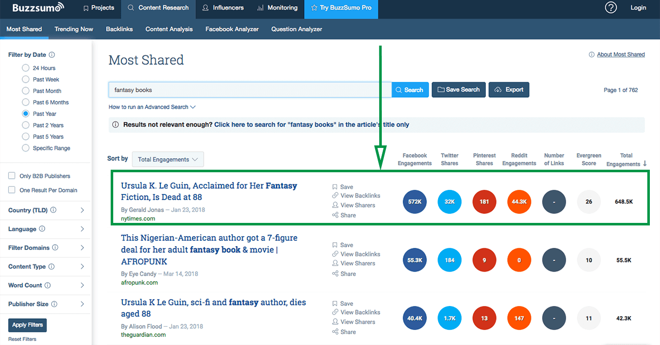Screen dimensions: 660x345
Task: Click Facebook engagements circle 40.4K
Action: tap(415, 319)
